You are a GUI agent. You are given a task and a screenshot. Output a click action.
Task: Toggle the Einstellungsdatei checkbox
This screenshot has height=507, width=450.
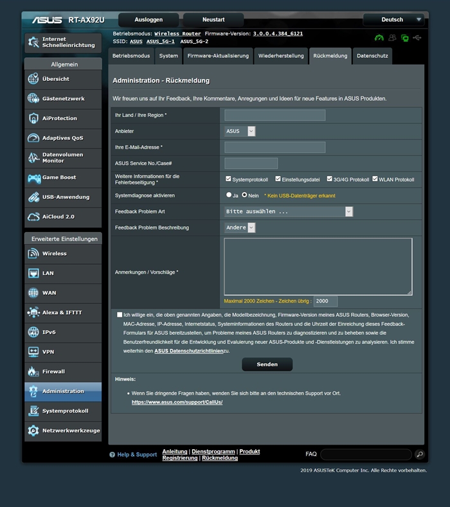click(278, 179)
